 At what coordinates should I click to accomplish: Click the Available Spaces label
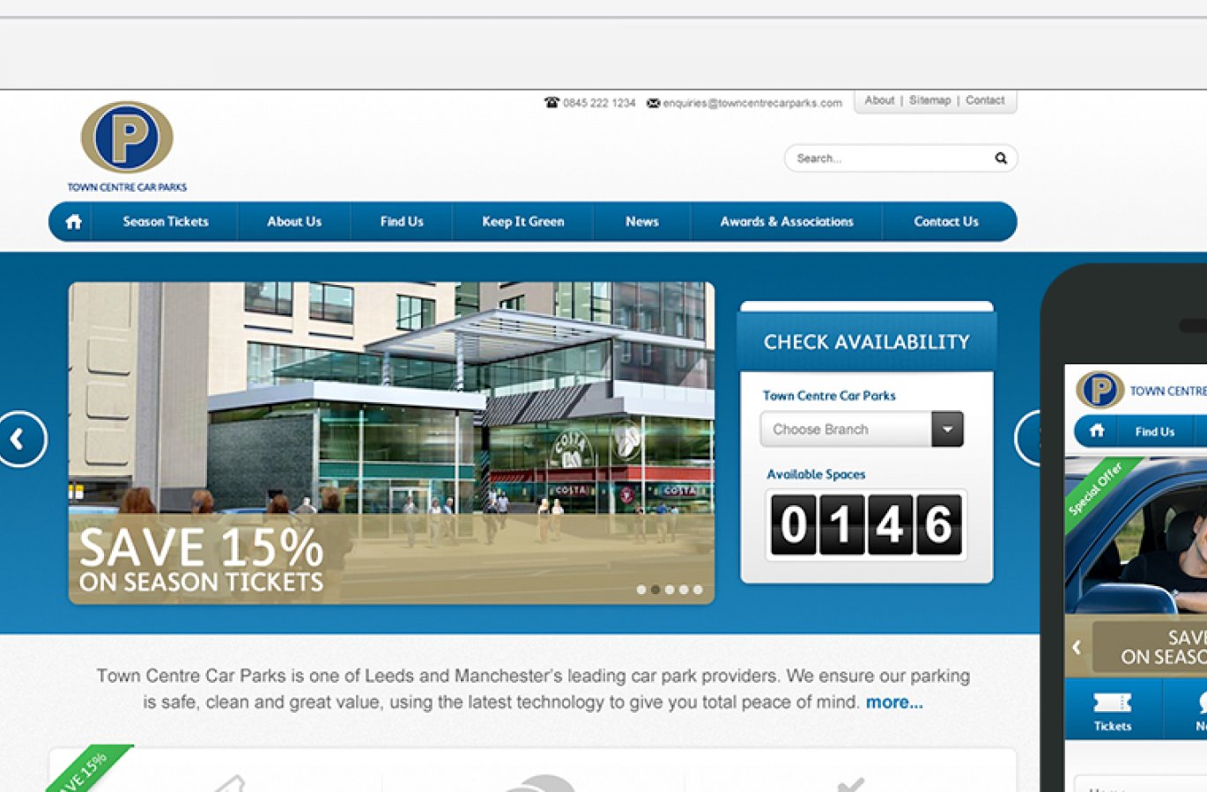[x=816, y=474]
